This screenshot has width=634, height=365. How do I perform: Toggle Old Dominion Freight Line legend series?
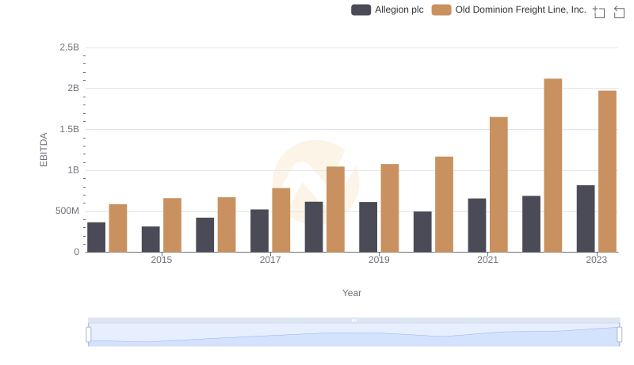tap(509, 10)
